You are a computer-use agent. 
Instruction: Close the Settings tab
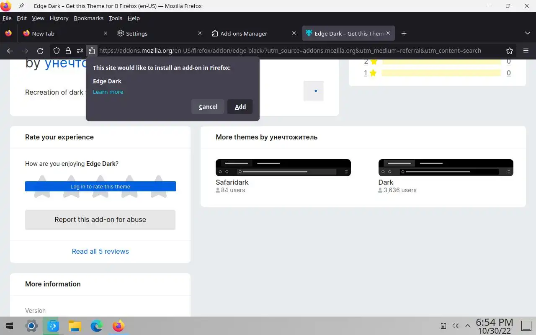pos(200,33)
